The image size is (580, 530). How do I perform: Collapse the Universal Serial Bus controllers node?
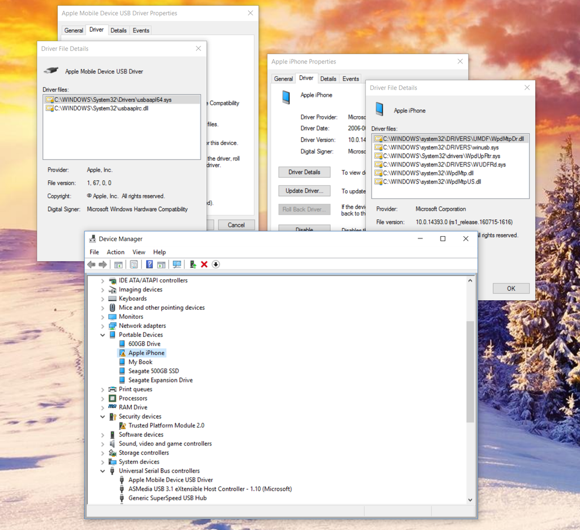[x=103, y=471]
